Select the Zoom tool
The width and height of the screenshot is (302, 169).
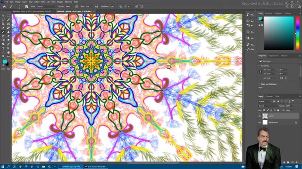tap(3, 56)
